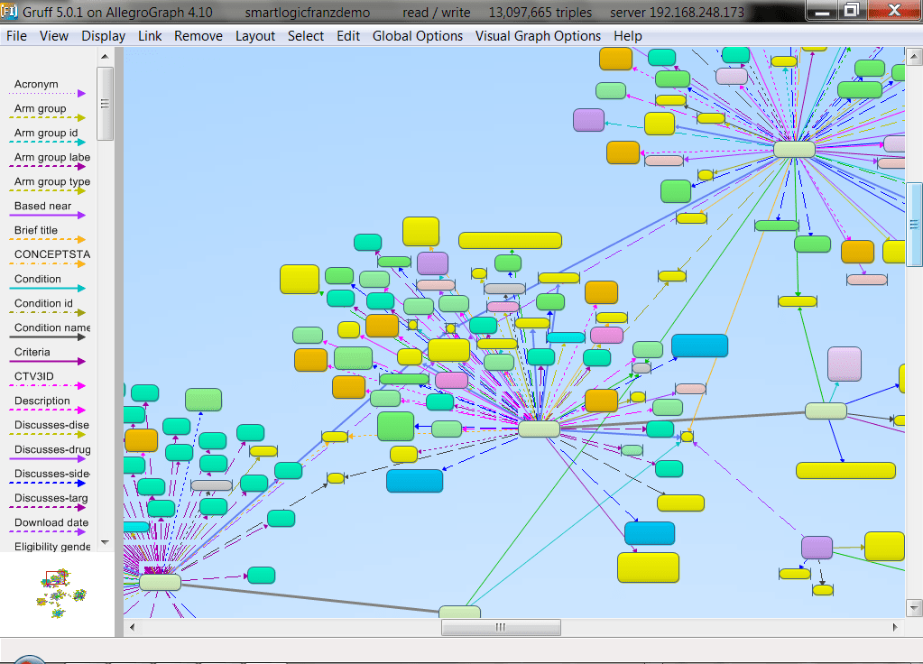Open the Help menu
Screen dimensions: 923x664
click(628, 36)
